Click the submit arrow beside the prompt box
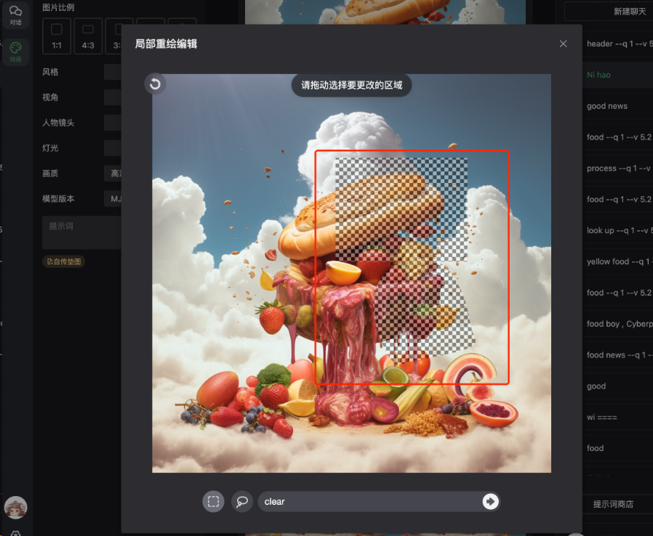This screenshot has height=536, width=653. tap(489, 501)
